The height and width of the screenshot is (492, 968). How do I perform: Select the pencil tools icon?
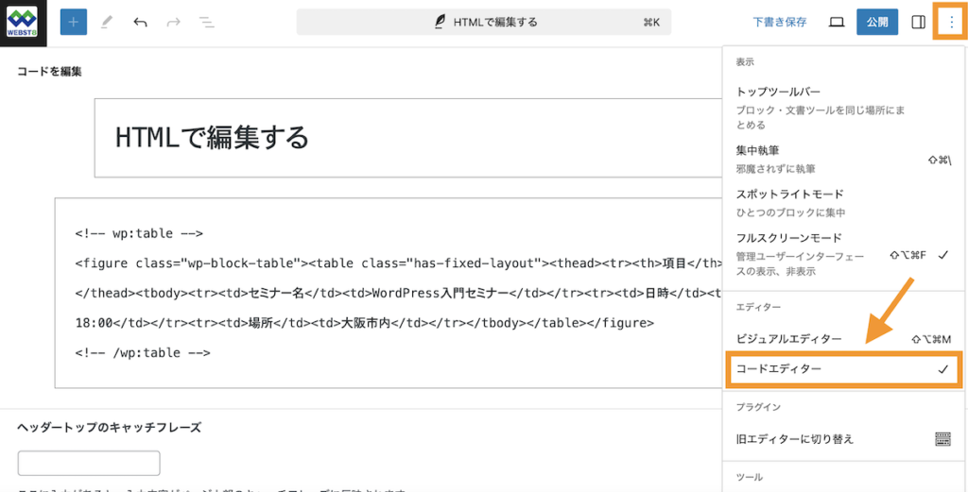pyautogui.click(x=107, y=23)
